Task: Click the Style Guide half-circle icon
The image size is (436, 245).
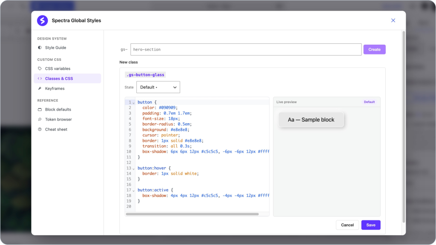Action: pos(40,48)
